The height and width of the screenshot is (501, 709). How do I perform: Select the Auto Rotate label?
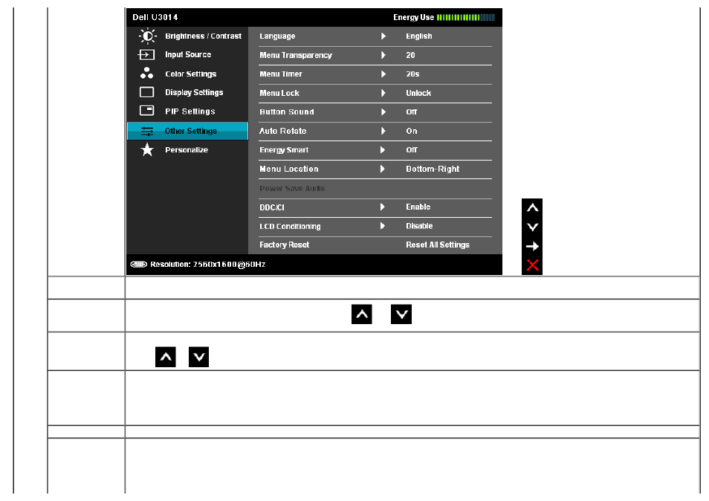click(x=283, y=131)
